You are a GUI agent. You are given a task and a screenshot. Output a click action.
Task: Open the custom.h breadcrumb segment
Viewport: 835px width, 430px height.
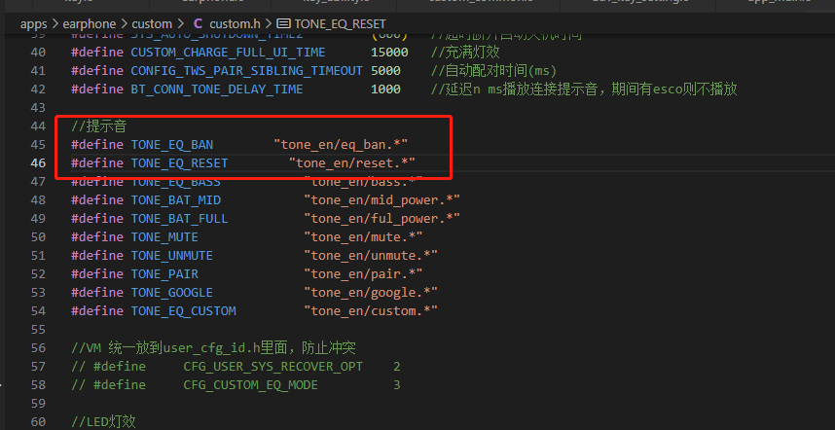click(x=234, y=24)
